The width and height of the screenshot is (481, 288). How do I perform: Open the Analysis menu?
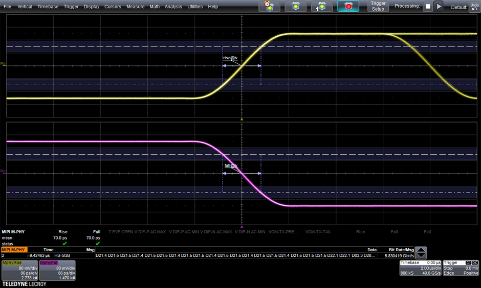click(173, 7)
